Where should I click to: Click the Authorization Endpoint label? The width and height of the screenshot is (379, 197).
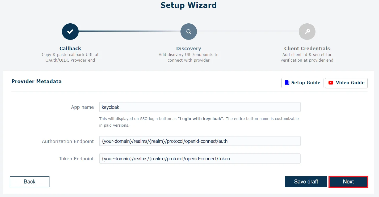[68, 142]
